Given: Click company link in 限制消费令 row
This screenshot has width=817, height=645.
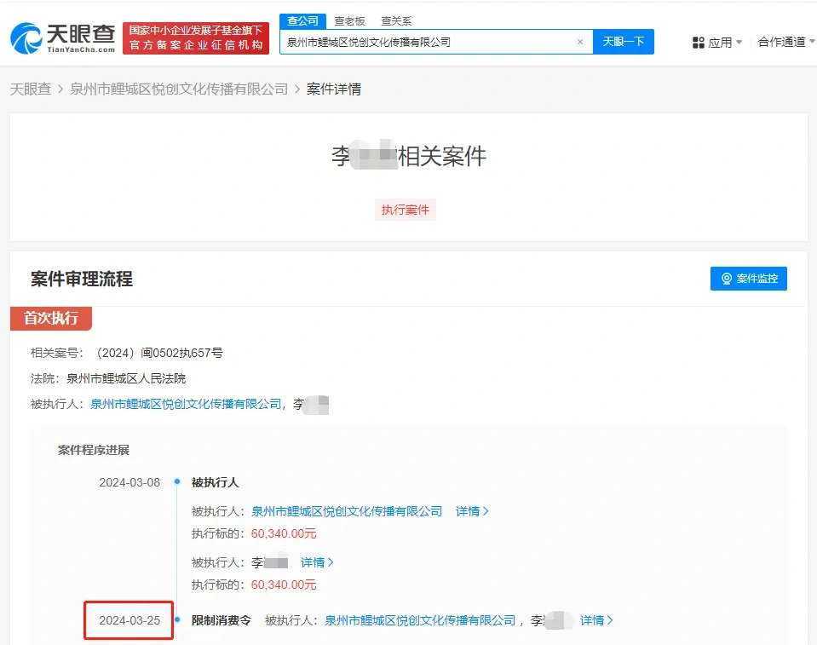Looking at the screenshot, I should point(420,620).
